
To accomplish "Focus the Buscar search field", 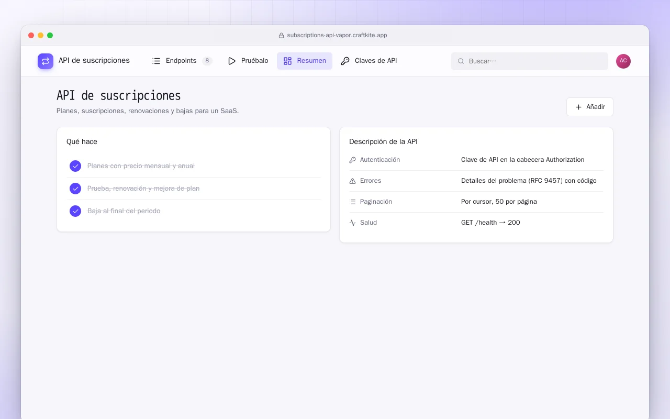I will [530, 61].
